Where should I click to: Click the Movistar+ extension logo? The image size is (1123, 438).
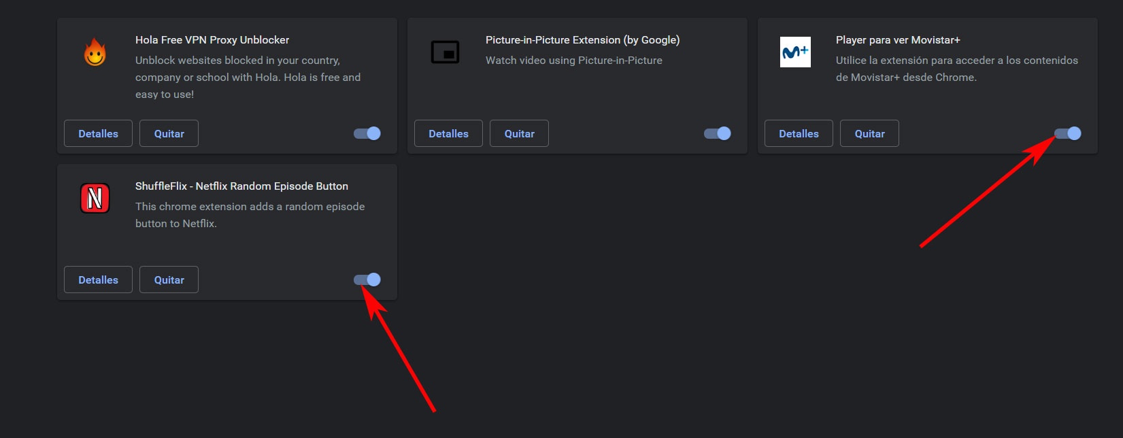point(795,52)
